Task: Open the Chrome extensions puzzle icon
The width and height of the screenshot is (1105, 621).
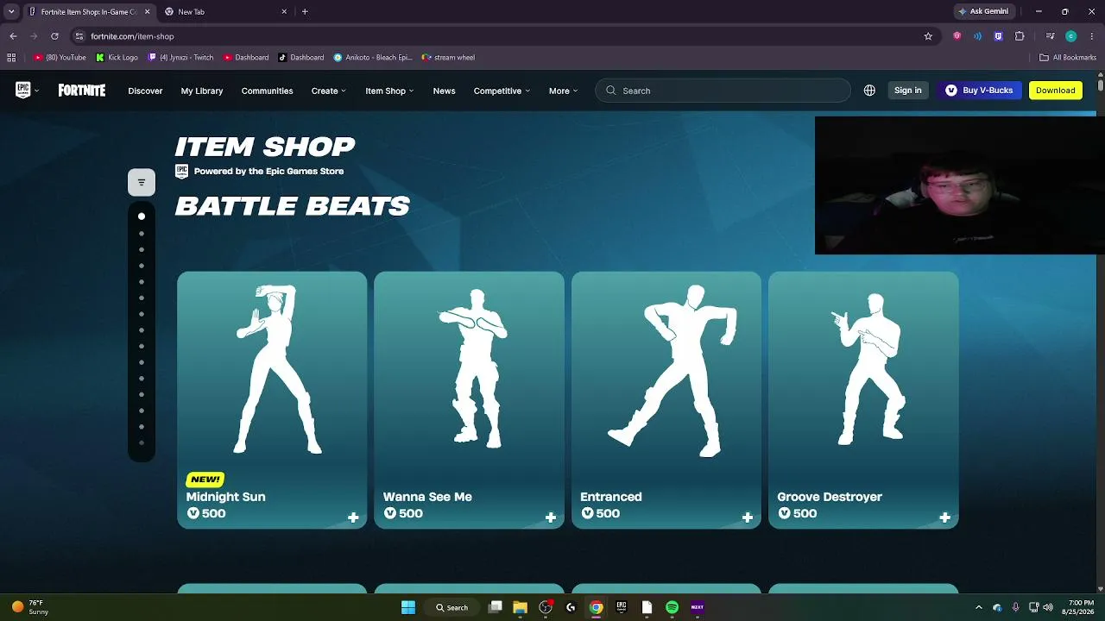Action: pyautogui.click(x=1020, y=36)
